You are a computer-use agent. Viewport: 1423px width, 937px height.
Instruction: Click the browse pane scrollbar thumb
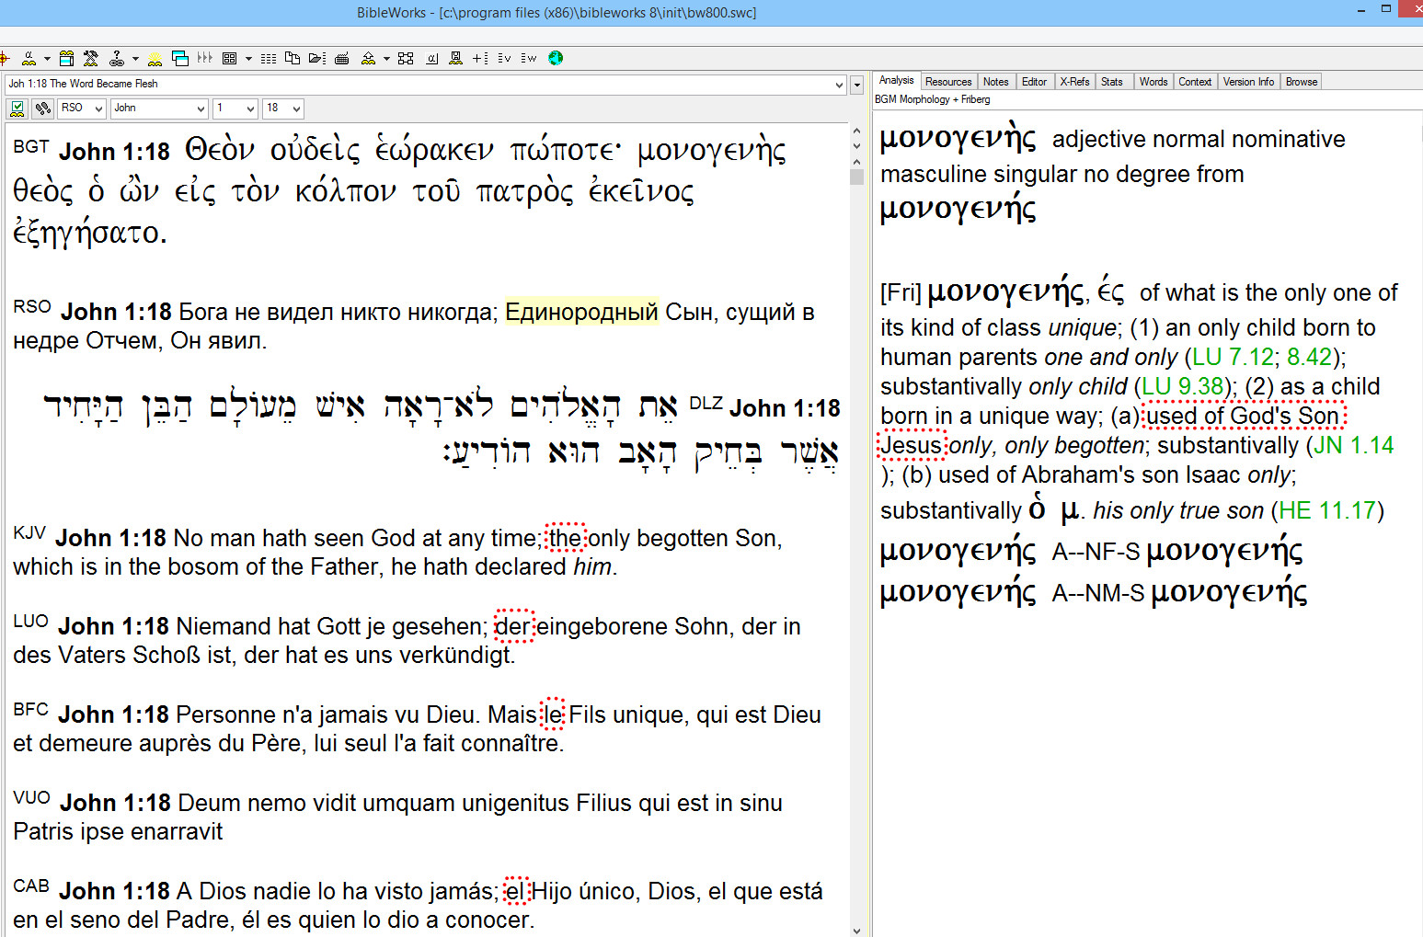pyautogui.click(x=857, y=177)
